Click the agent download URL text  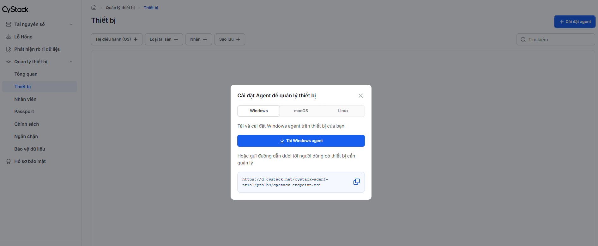coord(285,182)
